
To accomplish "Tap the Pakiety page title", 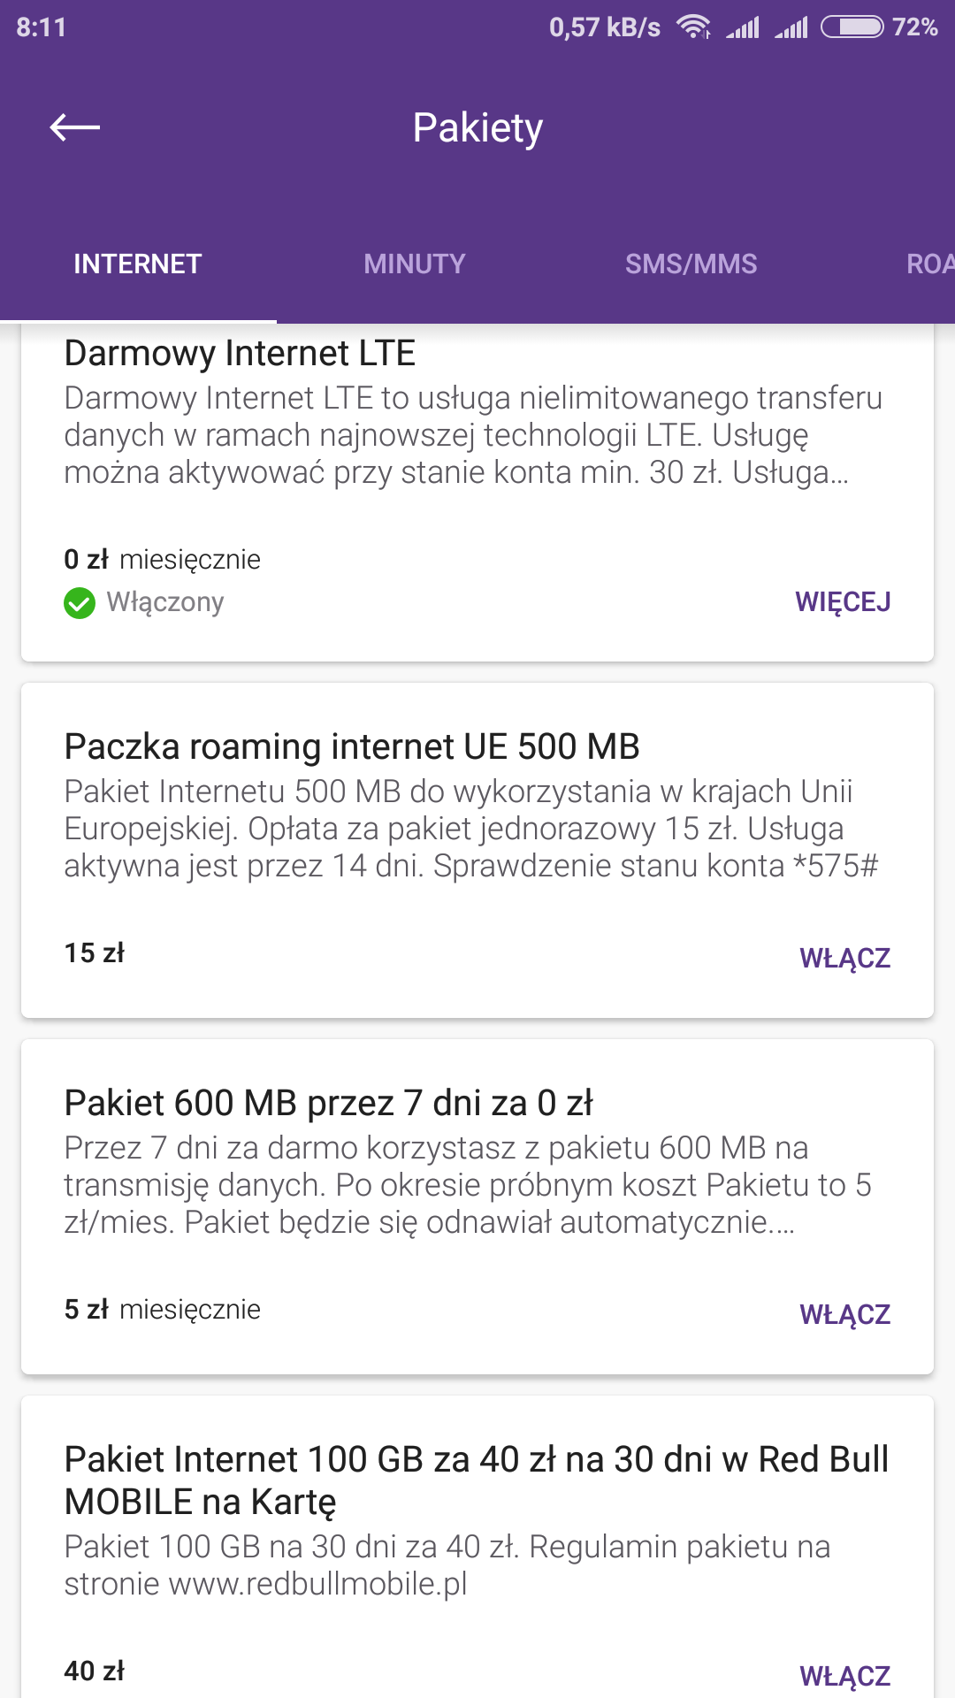I will tap(477, 127).
